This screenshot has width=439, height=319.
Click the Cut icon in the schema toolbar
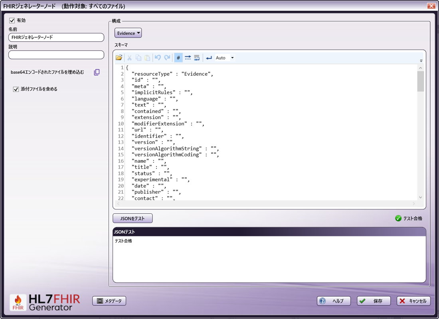tap(129, 57)
